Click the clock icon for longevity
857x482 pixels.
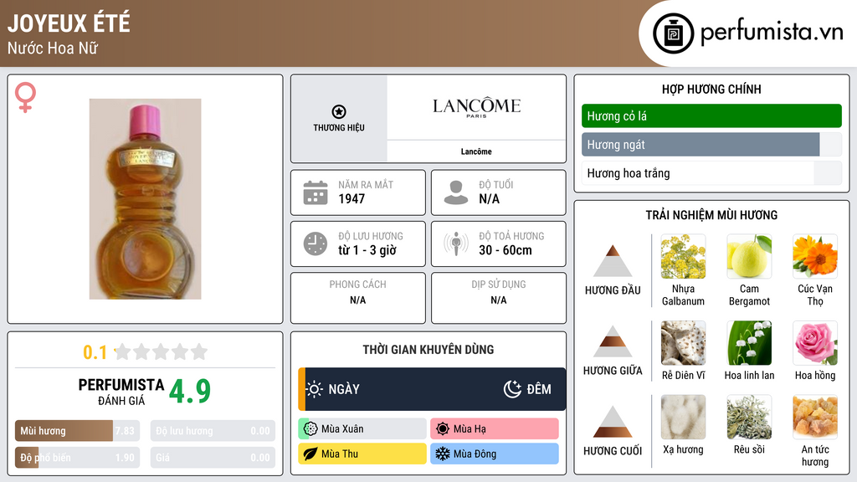316,244
